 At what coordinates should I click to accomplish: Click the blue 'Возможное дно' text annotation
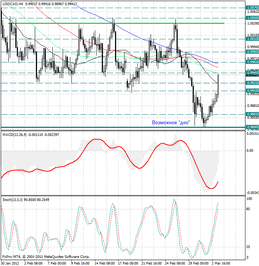(171, 122)
